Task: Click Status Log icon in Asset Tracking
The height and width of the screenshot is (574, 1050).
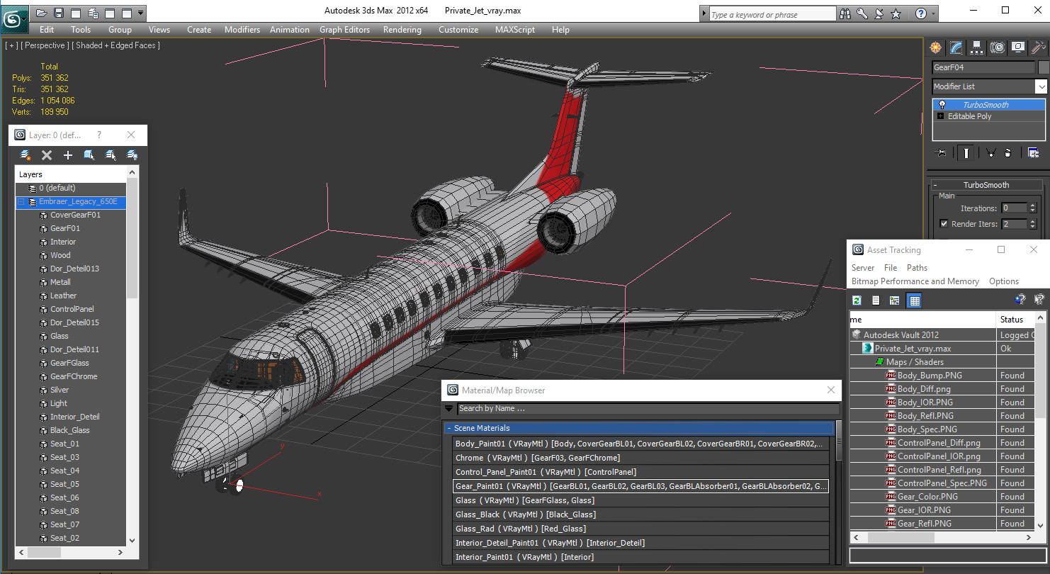Action: [876, 300]
